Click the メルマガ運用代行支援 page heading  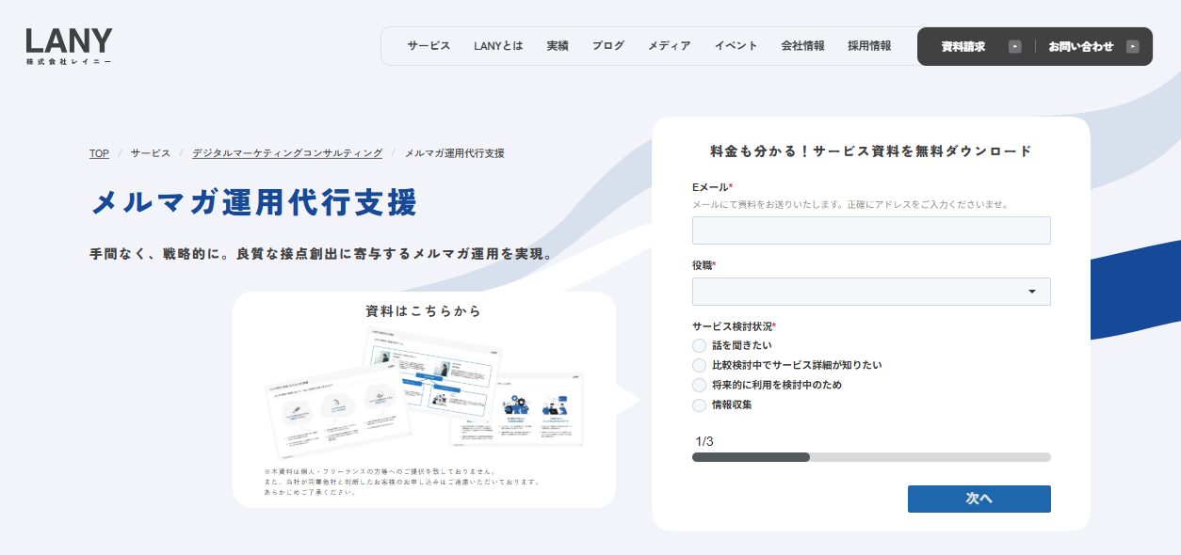[x=254, y=203]
